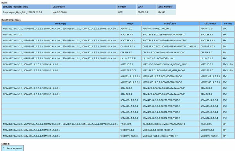Click the TZ.BF.4.0.5 image cell
This screenshot has width=235, height=151.
click(130, 124)
